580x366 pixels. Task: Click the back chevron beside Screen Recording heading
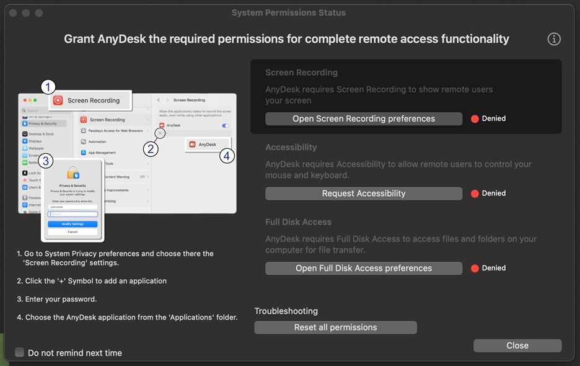pos(159,100)
